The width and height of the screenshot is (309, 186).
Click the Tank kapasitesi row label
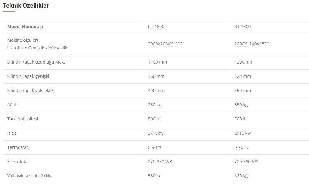[x=23, y=119]
